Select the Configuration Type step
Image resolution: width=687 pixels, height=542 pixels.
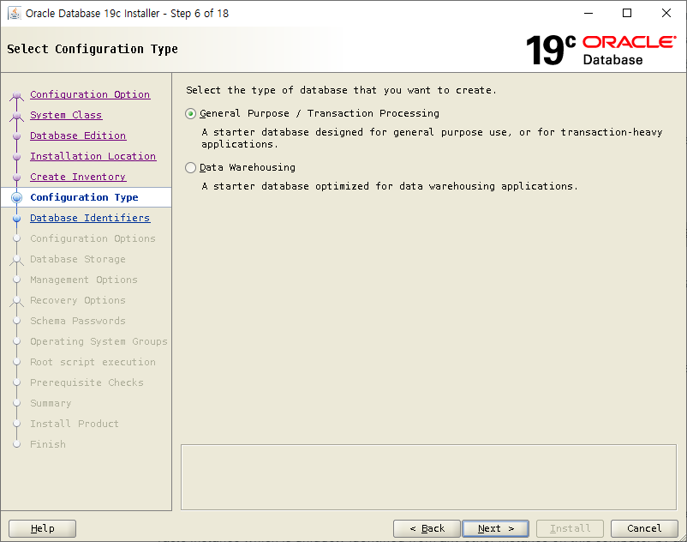pyautogui.click(x=84, y=197)
